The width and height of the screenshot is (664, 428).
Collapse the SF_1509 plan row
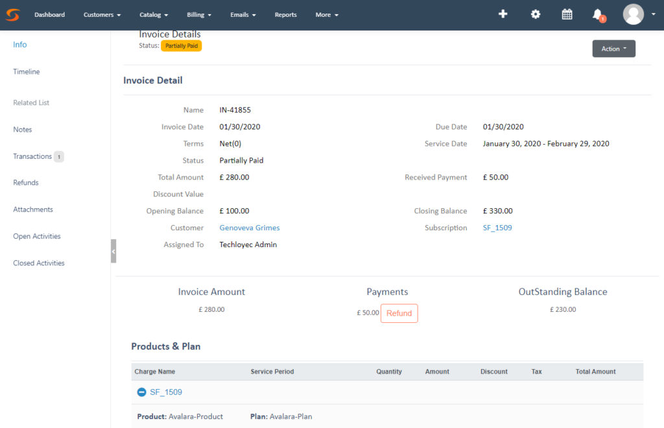[142, 392]
